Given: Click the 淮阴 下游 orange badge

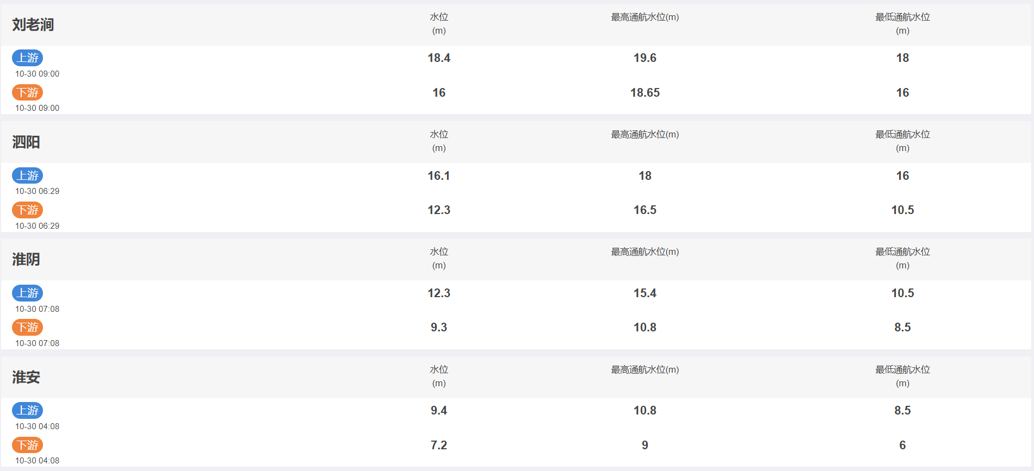Looking at the screenshot, I should pyautogui.click(x=28, y=327).
